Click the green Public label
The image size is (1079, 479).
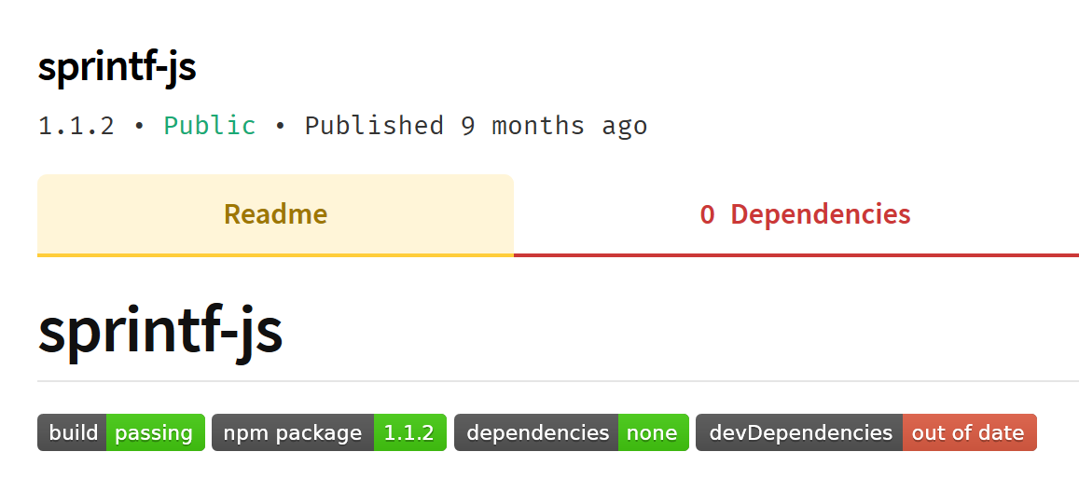click(x=210, y=126)
